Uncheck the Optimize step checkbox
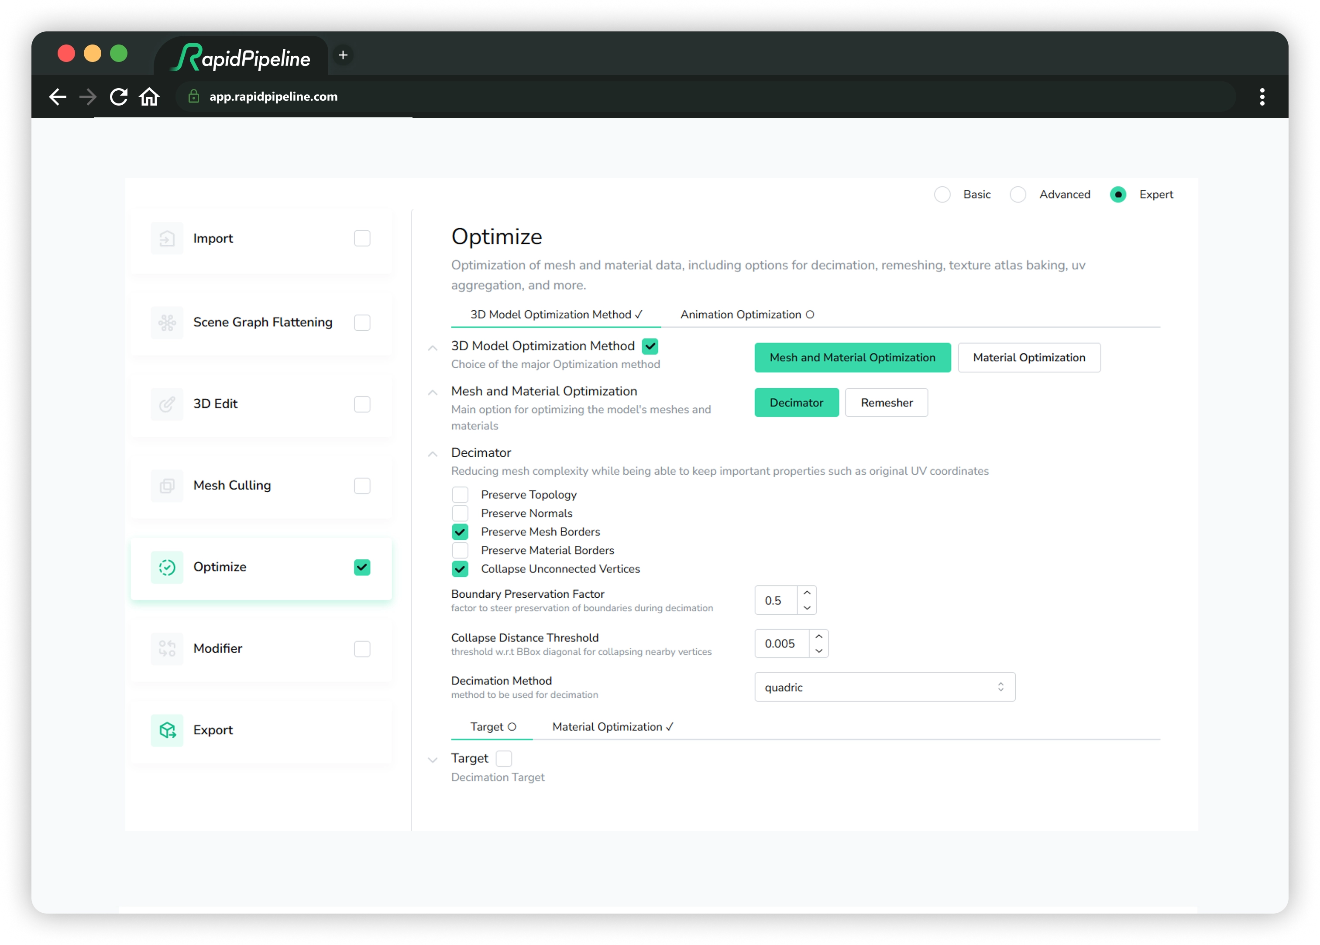This screenshot has height=945, width=1320. click(362, 567)
